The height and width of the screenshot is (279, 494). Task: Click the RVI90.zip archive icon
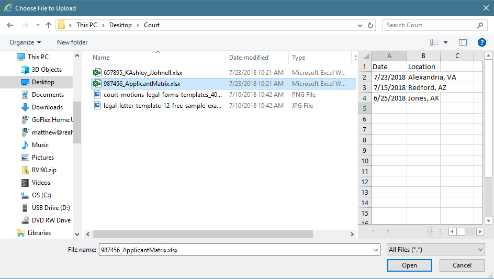[25, 170]
